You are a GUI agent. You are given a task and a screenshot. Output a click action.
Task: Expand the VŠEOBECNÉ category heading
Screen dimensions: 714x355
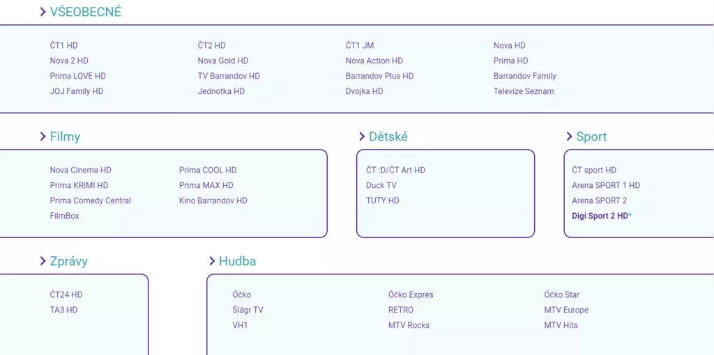pyautogui.click(x=86, y=12)
